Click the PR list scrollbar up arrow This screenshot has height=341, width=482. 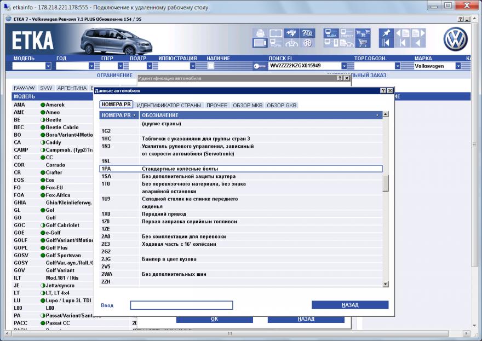(x=386, y=114)
